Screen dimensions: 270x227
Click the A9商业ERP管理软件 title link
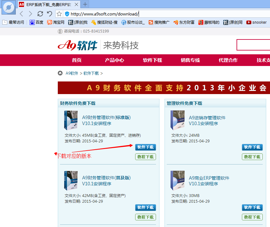[x=209, y=178]
